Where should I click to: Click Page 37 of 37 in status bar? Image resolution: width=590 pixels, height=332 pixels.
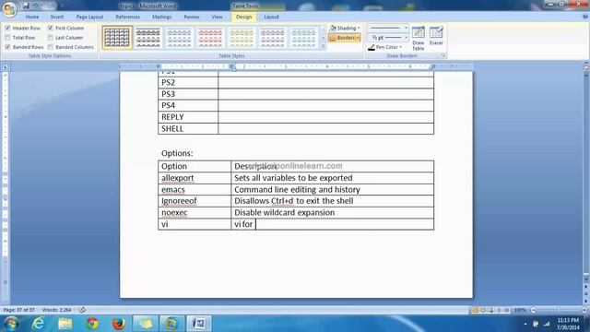18,310
